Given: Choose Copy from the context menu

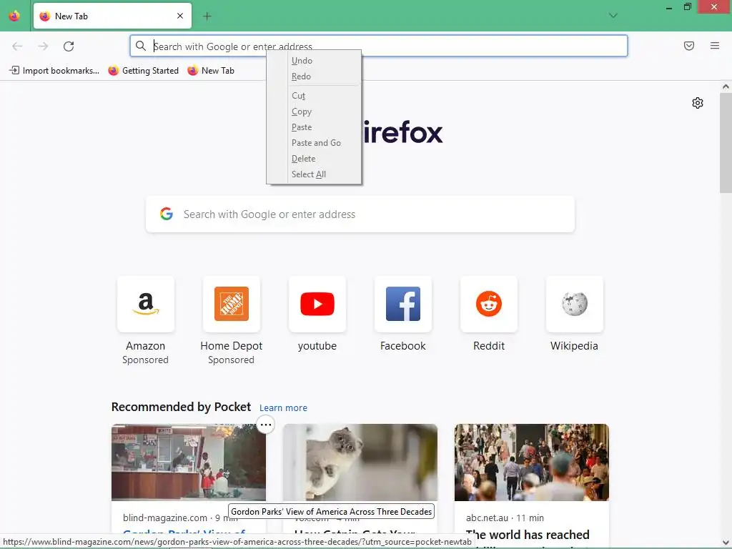Looking at the screenshot, I should pos(314,112).
